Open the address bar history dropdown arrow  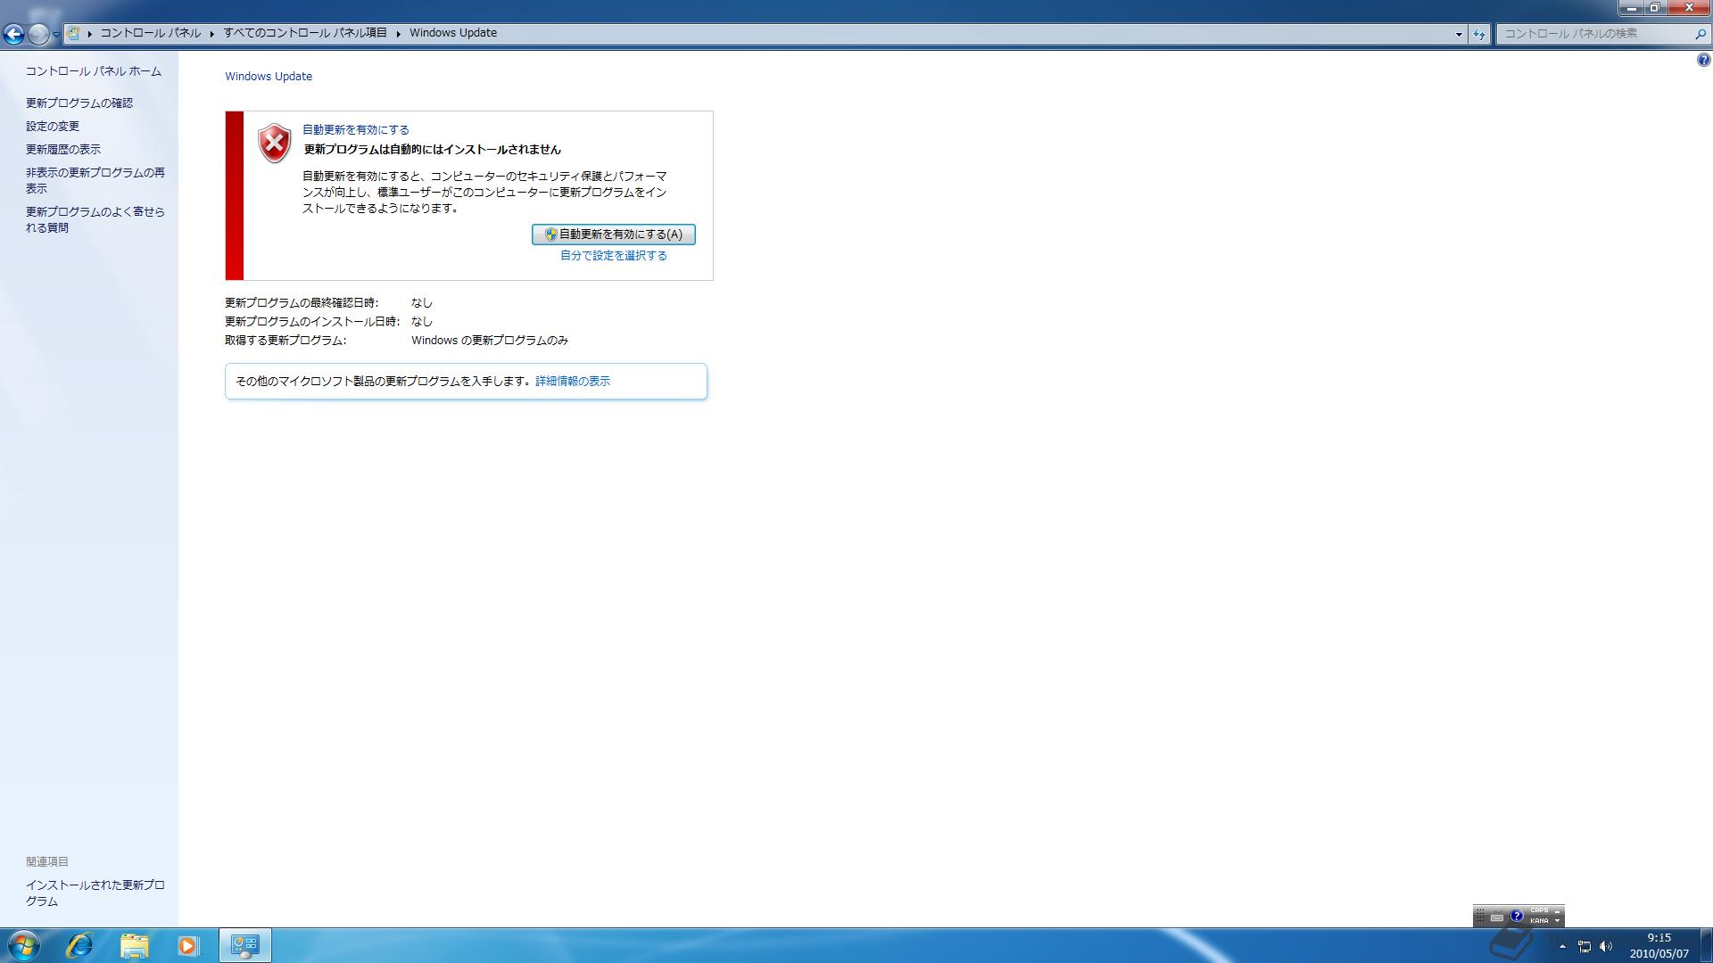tap(1459, 34)
